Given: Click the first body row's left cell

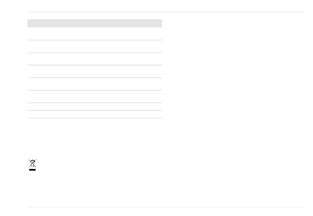Looking at the screenshot, I should [50, 34].
